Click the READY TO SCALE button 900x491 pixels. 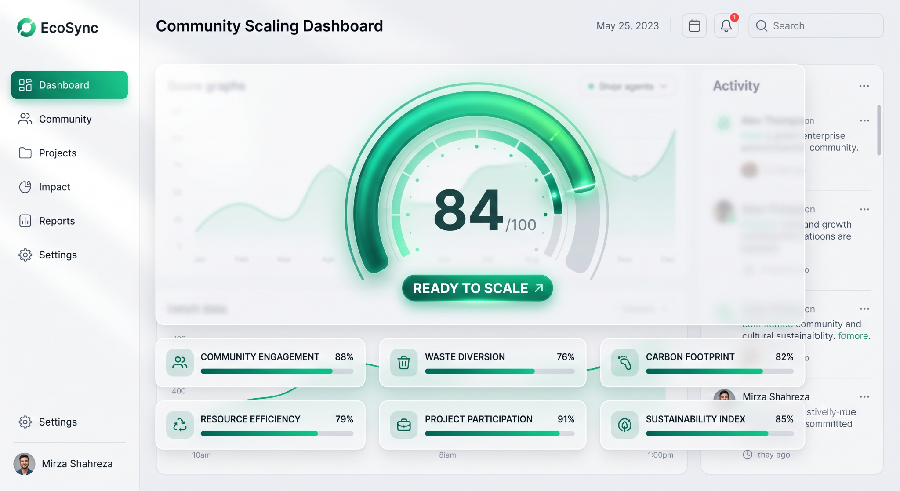tap(477, 288)
